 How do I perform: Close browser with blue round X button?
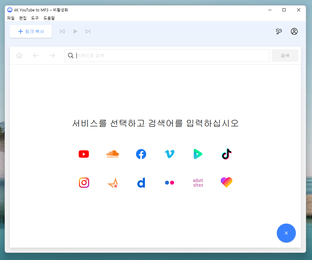tap(286, 233)
